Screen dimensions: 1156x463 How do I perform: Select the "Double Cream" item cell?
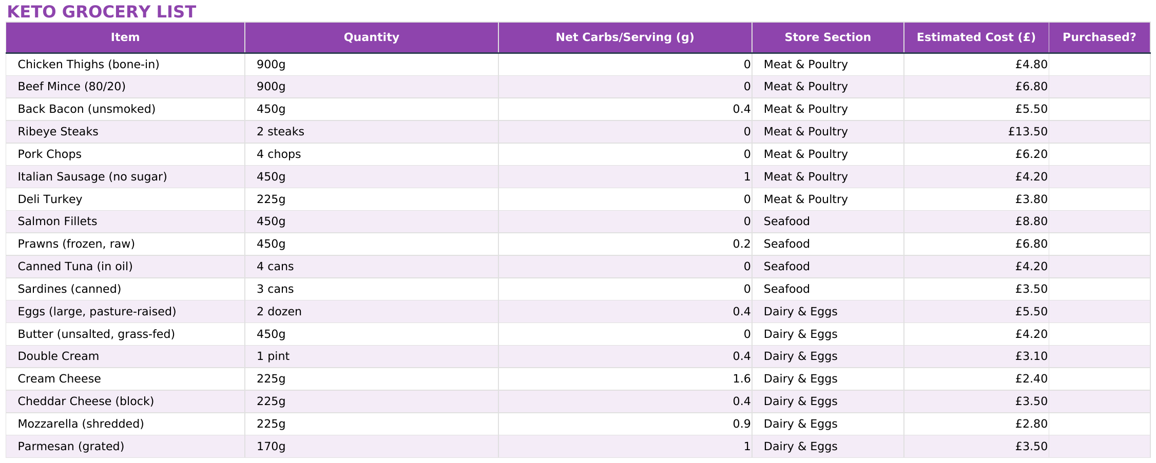(x=125, y=356)
